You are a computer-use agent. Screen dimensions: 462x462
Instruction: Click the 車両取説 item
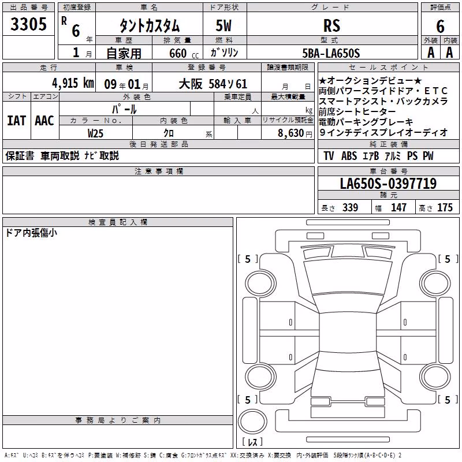click(60, 155)
